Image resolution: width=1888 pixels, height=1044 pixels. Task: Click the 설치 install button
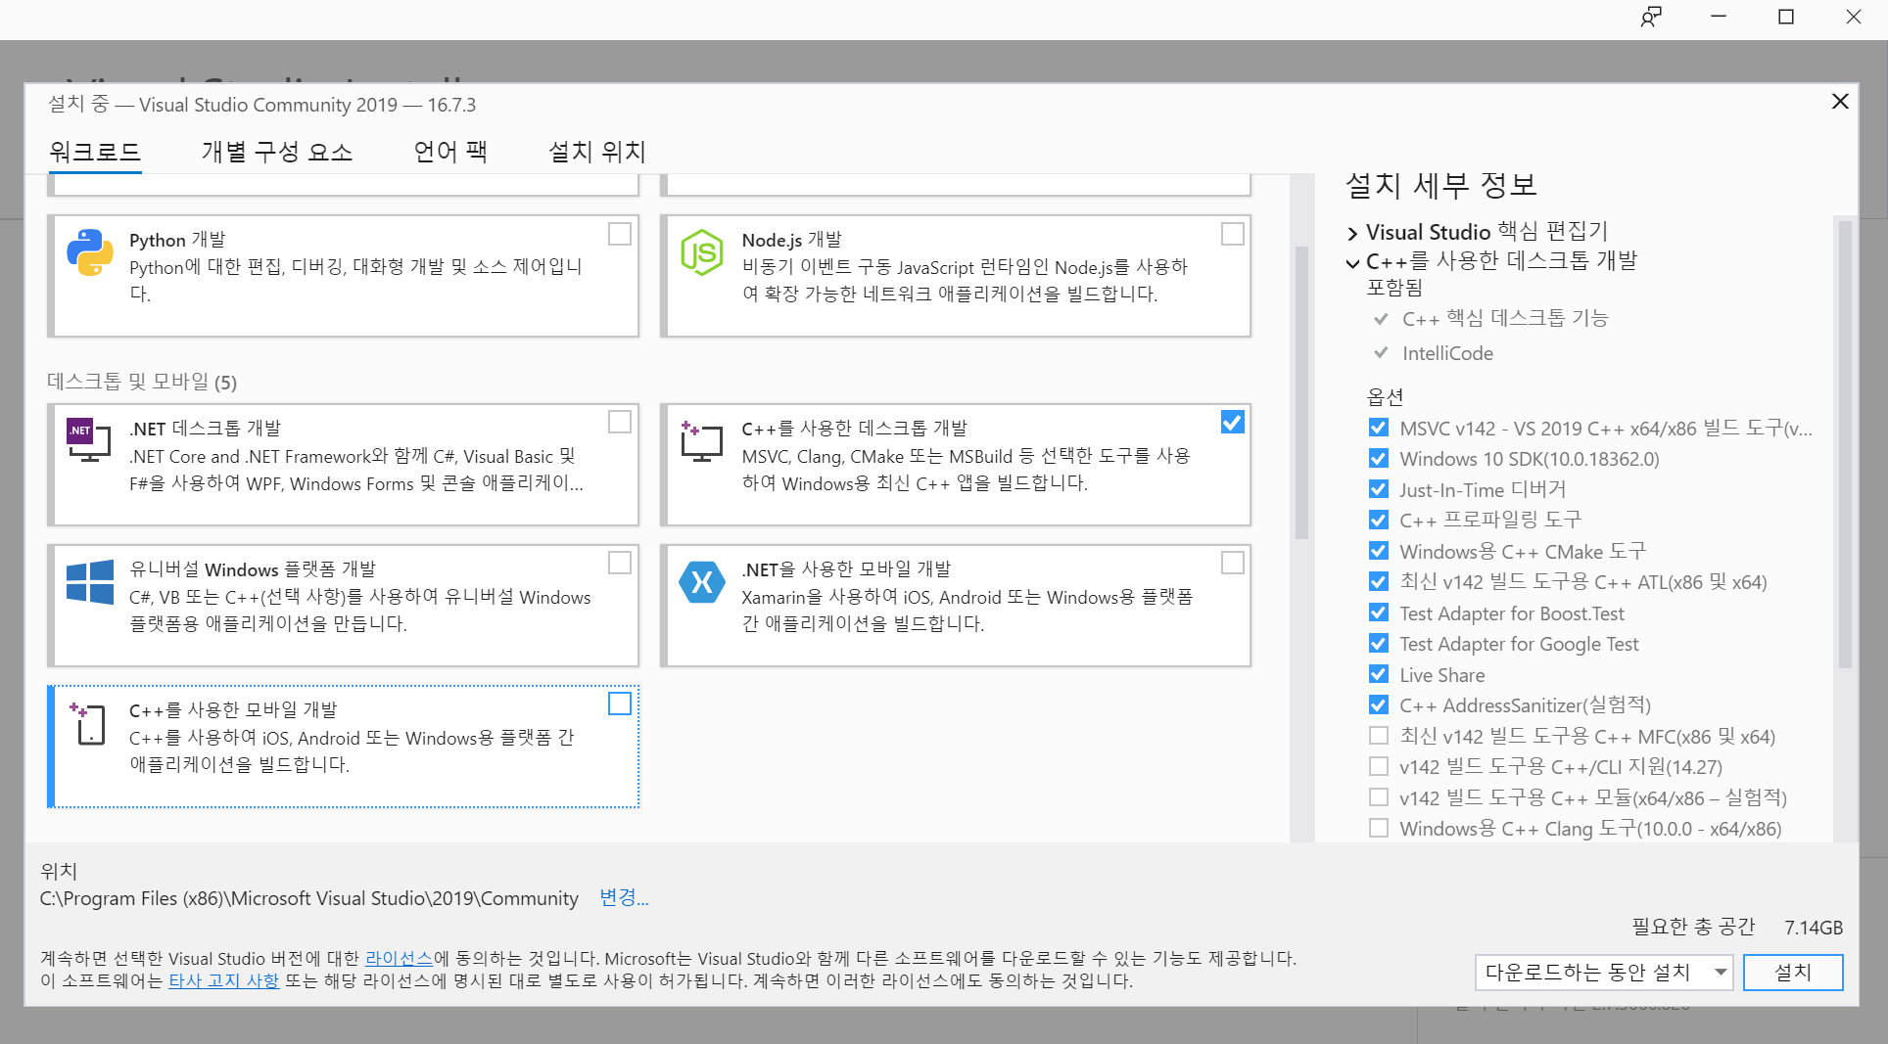[x=1793, y=973]
